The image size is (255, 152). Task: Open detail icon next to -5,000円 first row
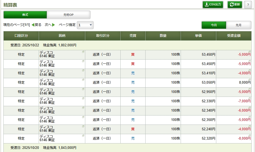250,52
